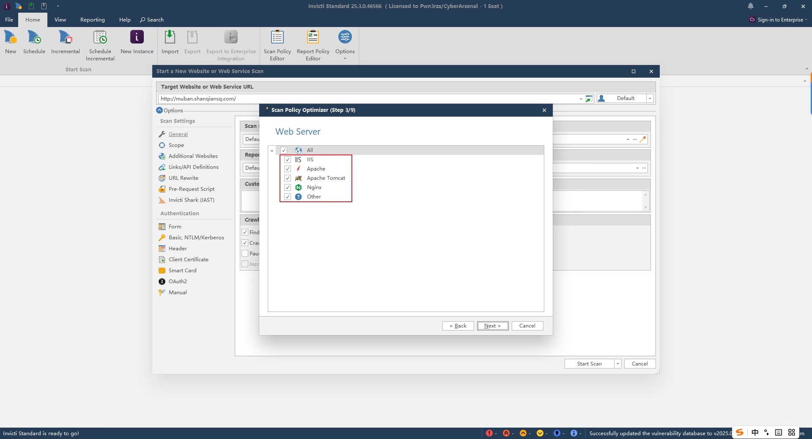Click the scan policy optimizer wand icon
The height and width of the screenshot is (439, 812).
click(x=643, y=139)
